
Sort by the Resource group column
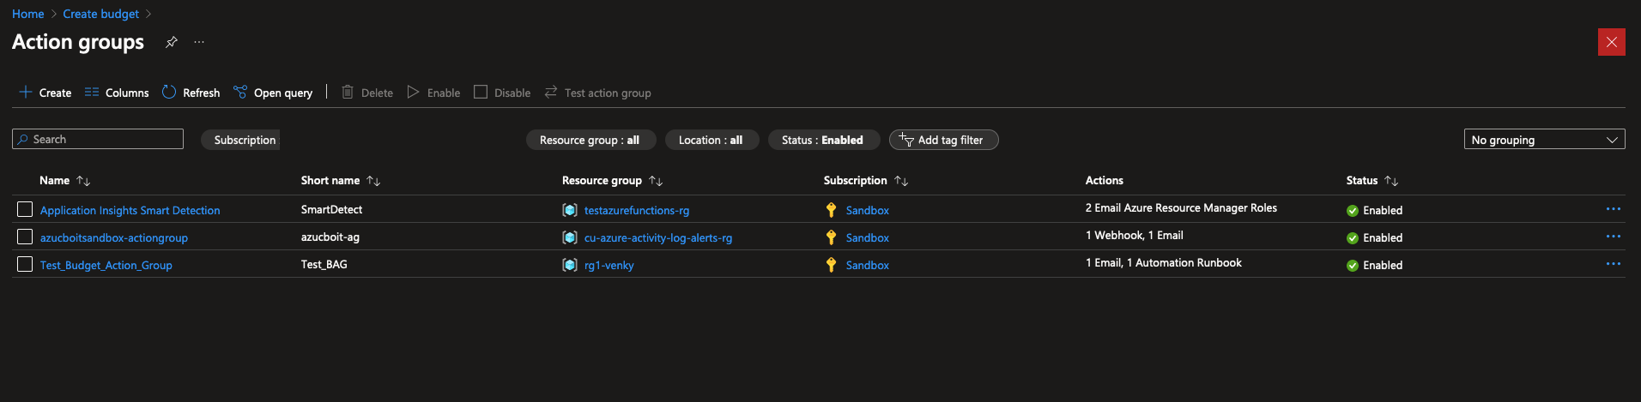click(612, 180)
